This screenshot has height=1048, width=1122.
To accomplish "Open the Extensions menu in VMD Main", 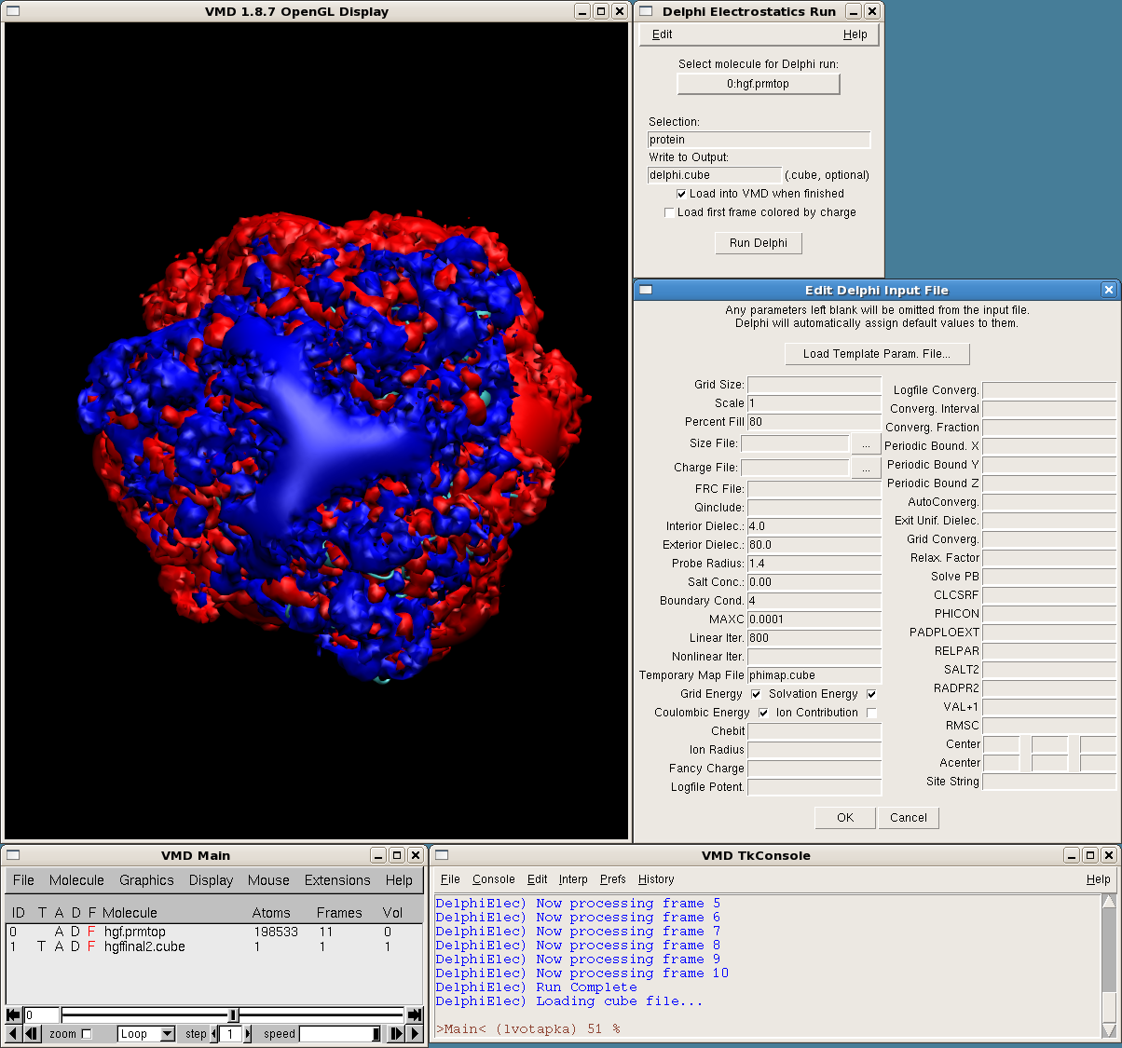I will point(336,880).
